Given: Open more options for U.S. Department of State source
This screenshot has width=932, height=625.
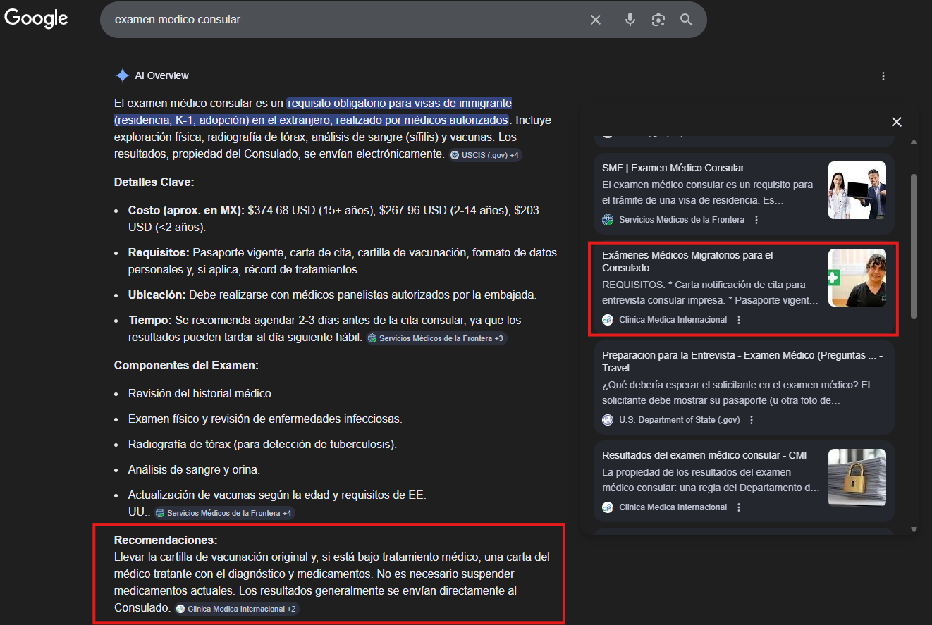Looking at the screenshot, I should coord(752,420).
